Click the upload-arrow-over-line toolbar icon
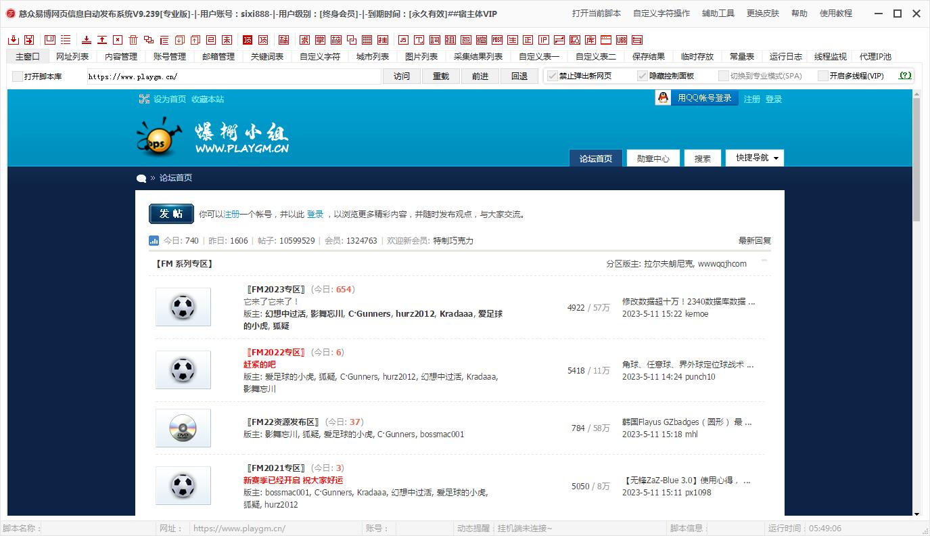This screenshot has height=536, width=930. pos(101,39)
